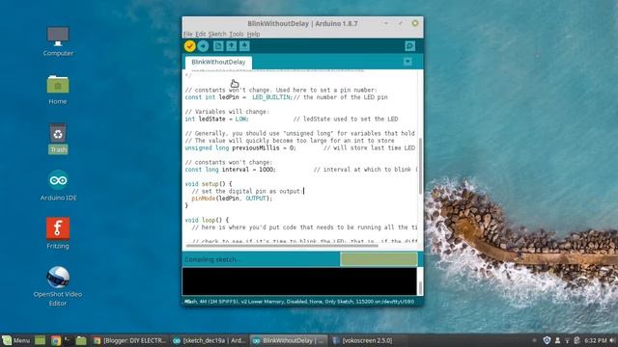
Task: Click show desktop icon in taskbar
Action: [40, 340]
